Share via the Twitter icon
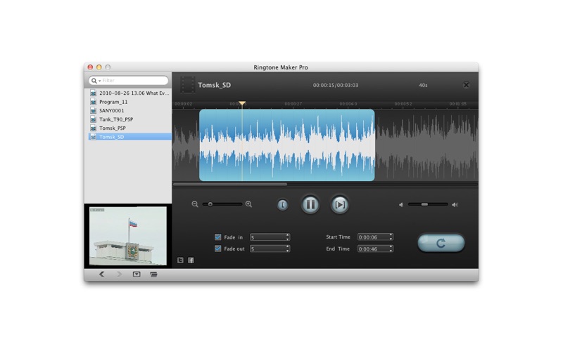This screenshot has height=351, width=563. pyautogui.click(x=180, y=260)
